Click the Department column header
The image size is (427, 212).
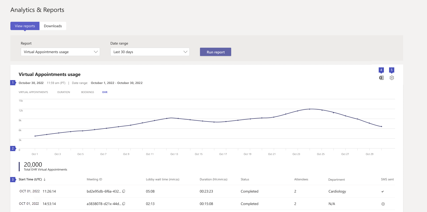point(336,180)
